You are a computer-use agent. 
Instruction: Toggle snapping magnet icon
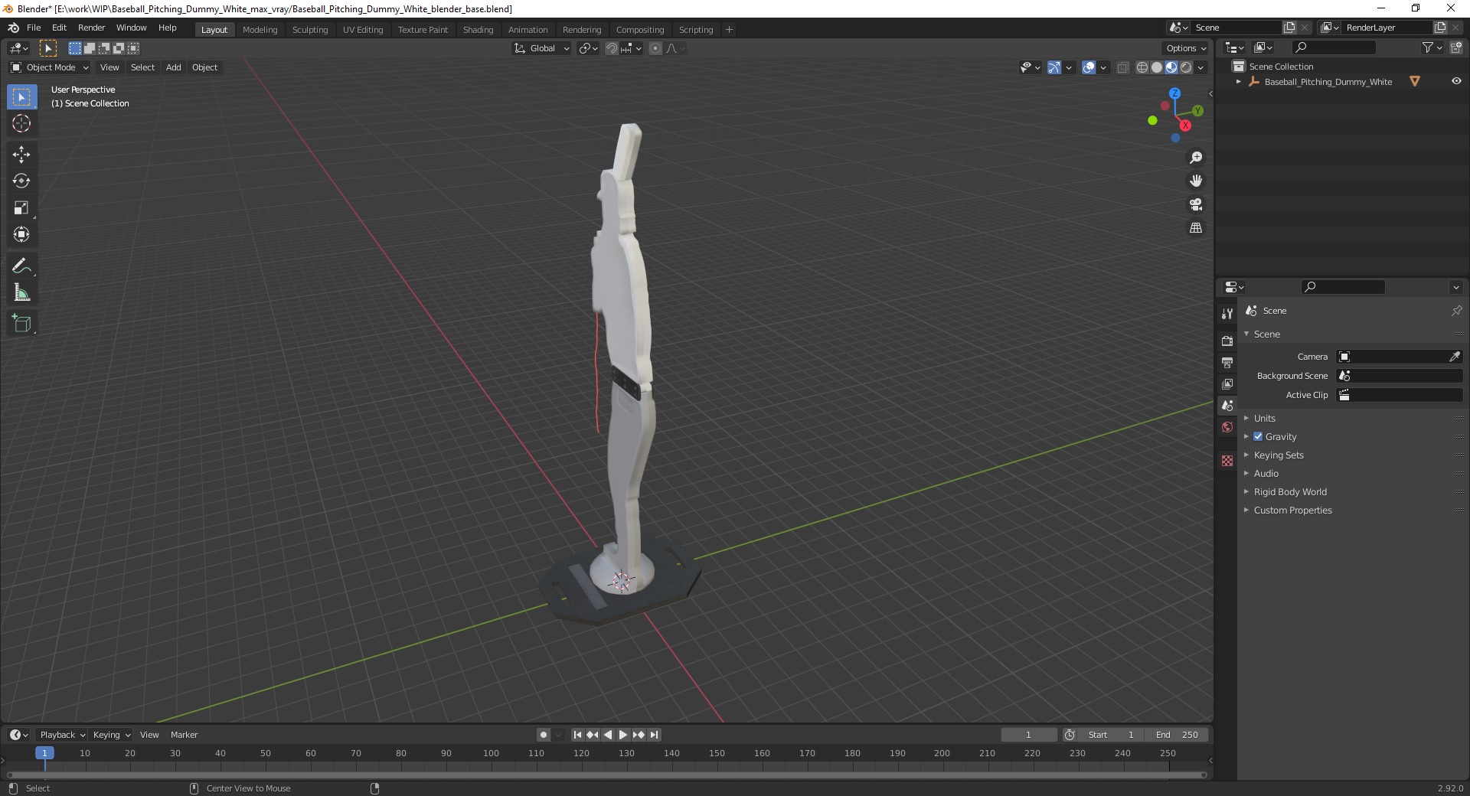click(612, 48)
